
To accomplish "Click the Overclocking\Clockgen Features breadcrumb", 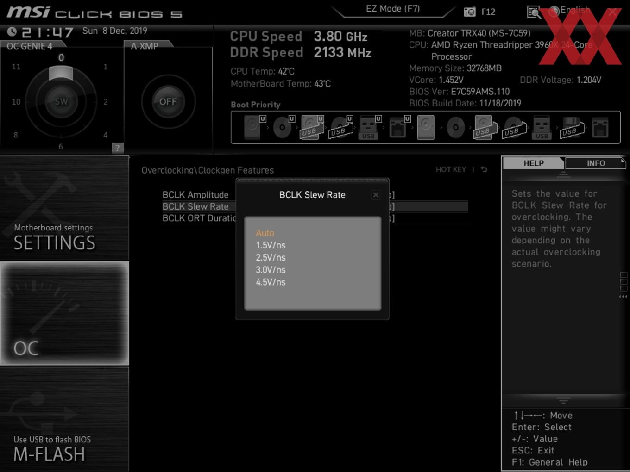I will (x=208, y=170).
